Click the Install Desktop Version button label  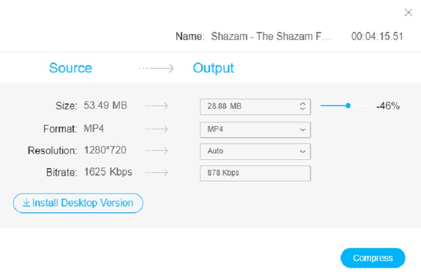point(83,203)
